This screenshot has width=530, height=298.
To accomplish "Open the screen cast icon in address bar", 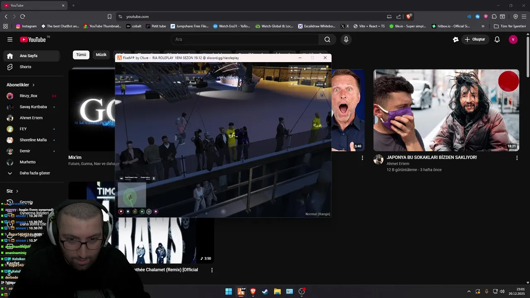I will [389, 17].
